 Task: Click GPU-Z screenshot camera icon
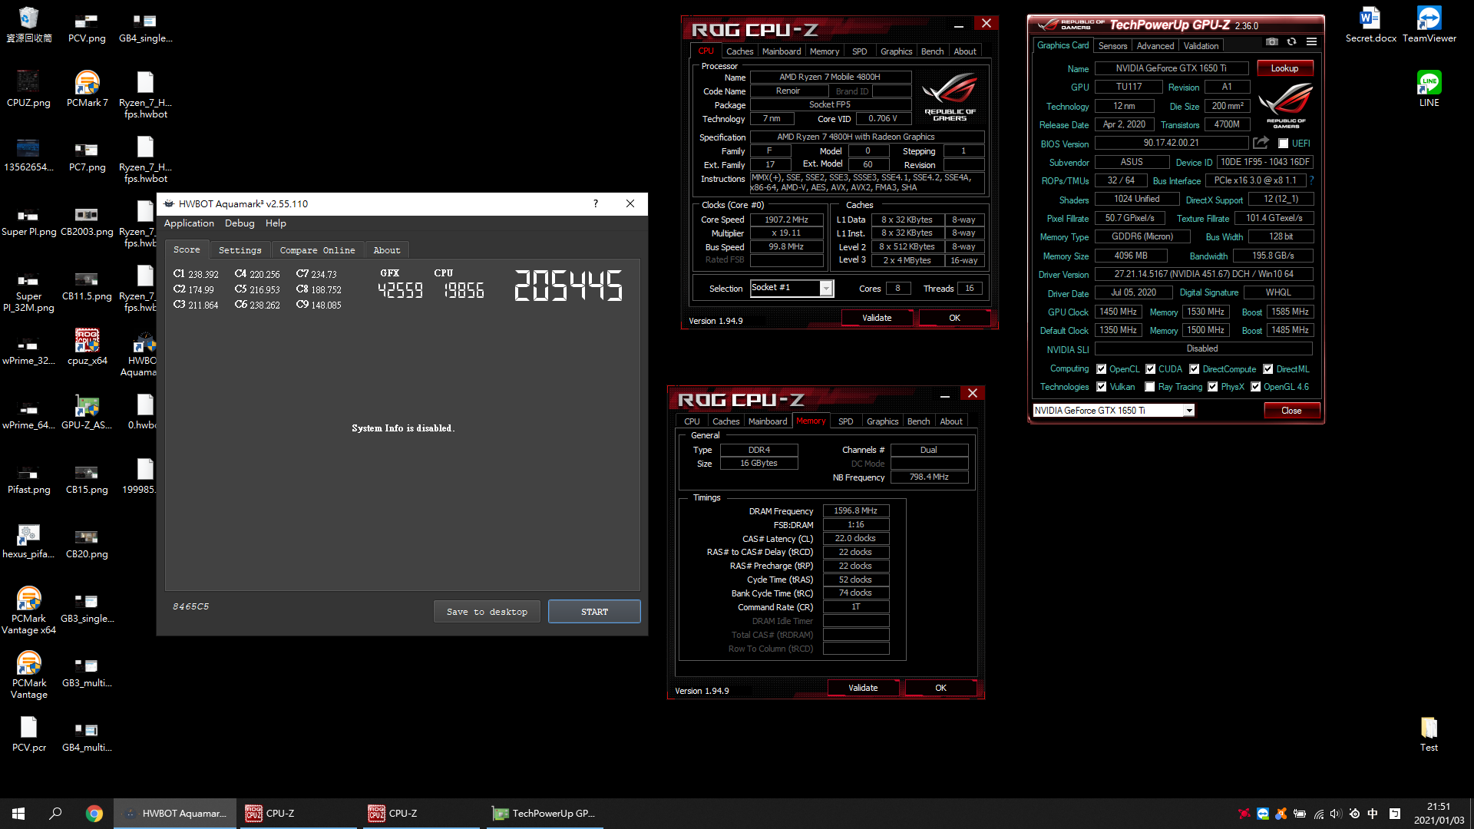[1272, 41]
